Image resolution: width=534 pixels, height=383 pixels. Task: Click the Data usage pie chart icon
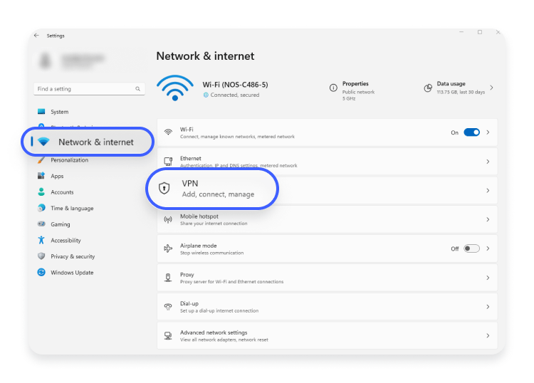point(428,88)
